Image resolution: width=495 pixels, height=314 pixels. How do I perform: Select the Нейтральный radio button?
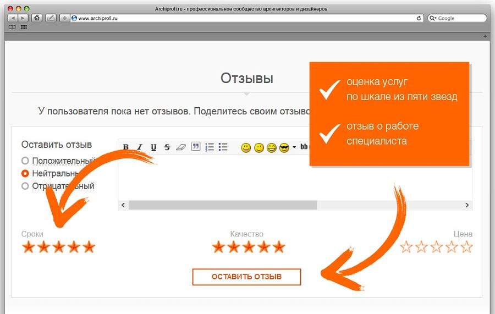pos(25,173)
